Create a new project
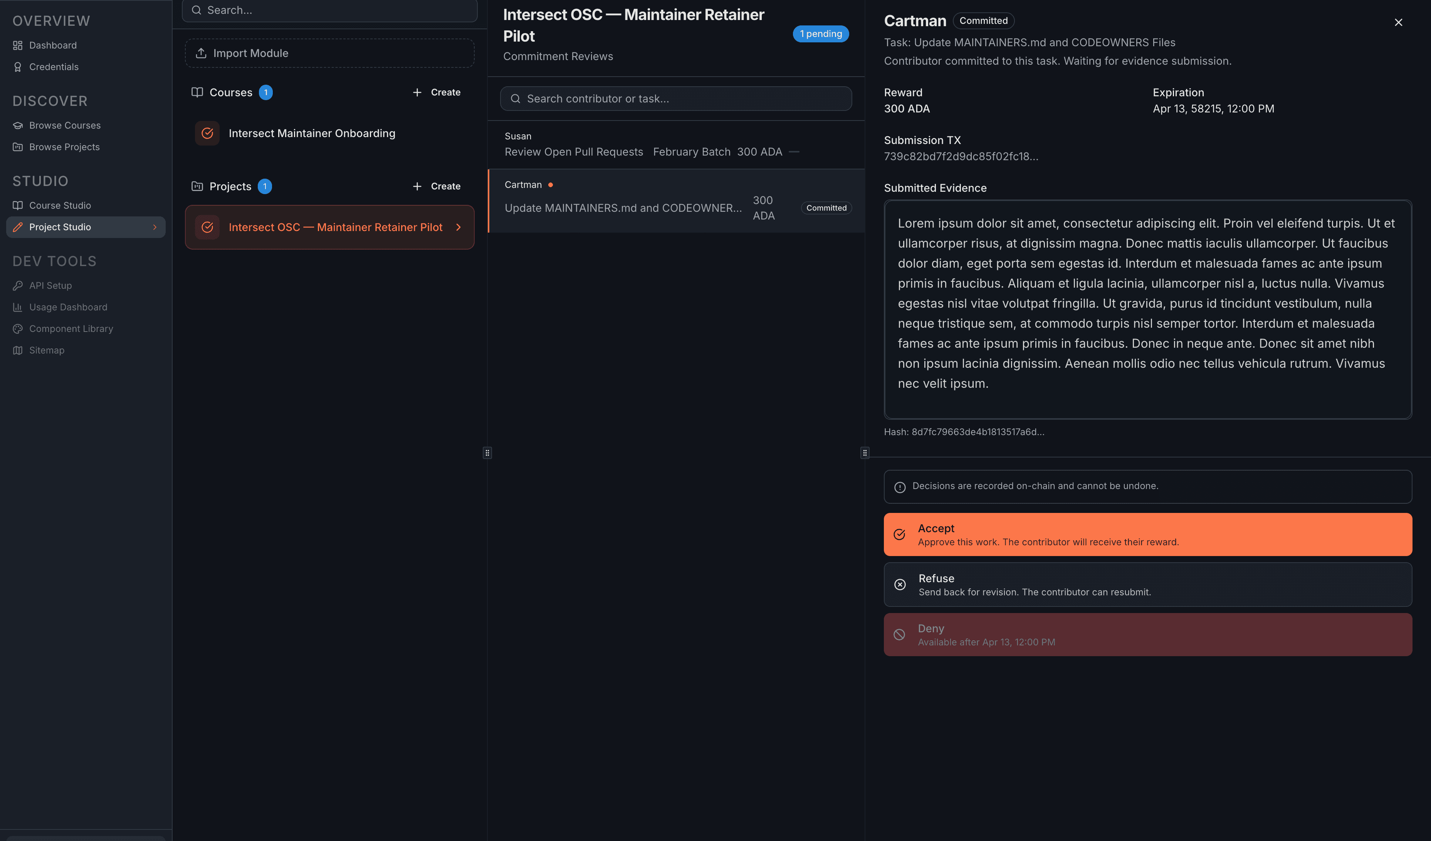Viewport: 1431px width, 841px height. tap(436, 186)
